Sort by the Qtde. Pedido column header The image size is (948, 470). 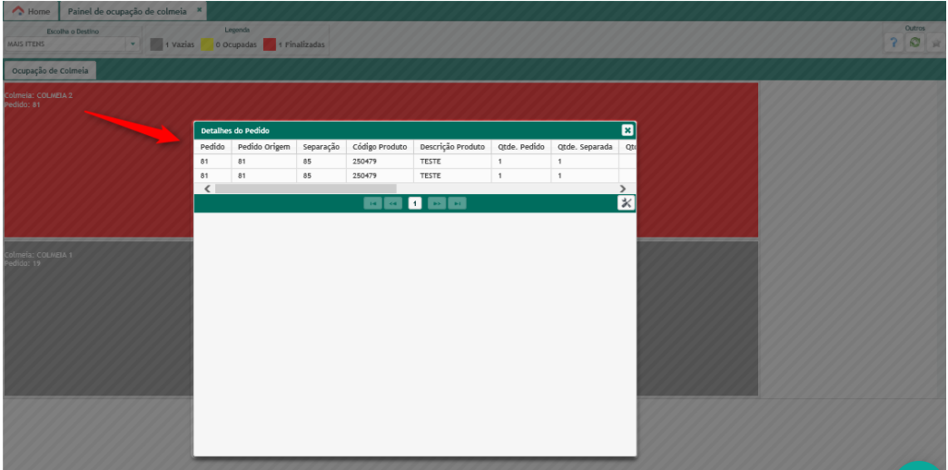click(521, 147)
